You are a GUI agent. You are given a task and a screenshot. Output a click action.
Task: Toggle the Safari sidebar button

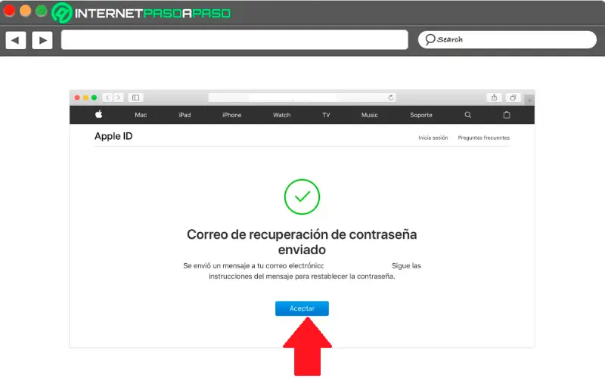coord(136,98)
